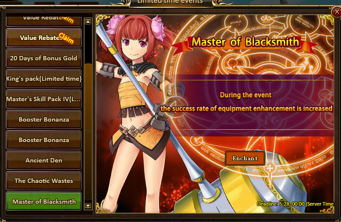
Task: Click the Enchant button
Action: tap(245, 158)
